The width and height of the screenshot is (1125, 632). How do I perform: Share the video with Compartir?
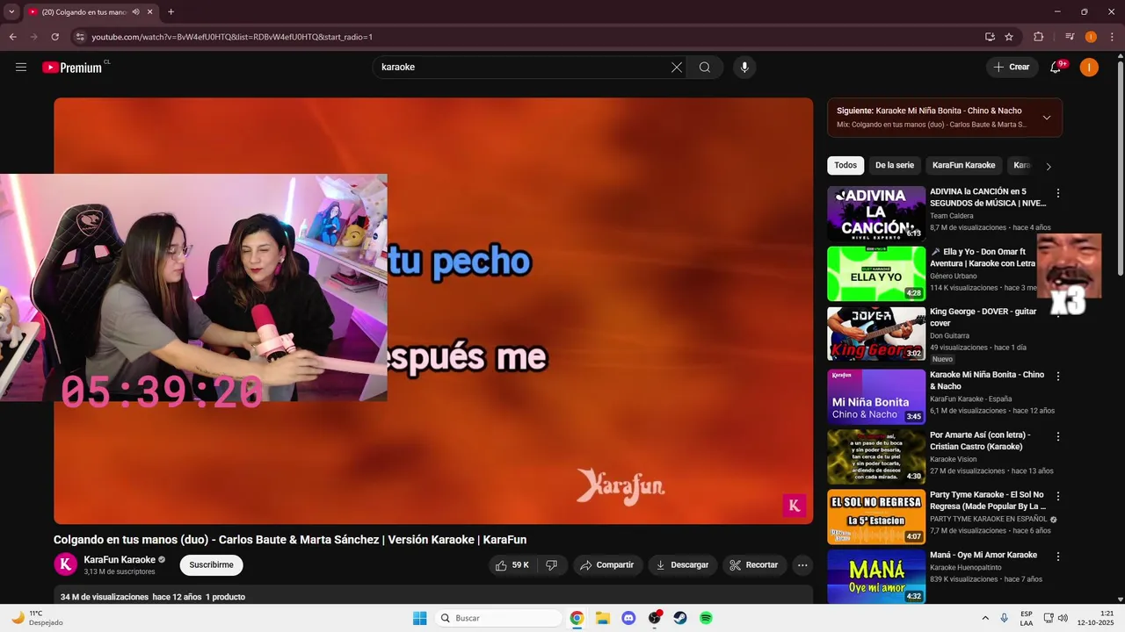click(x=607, y=565)
